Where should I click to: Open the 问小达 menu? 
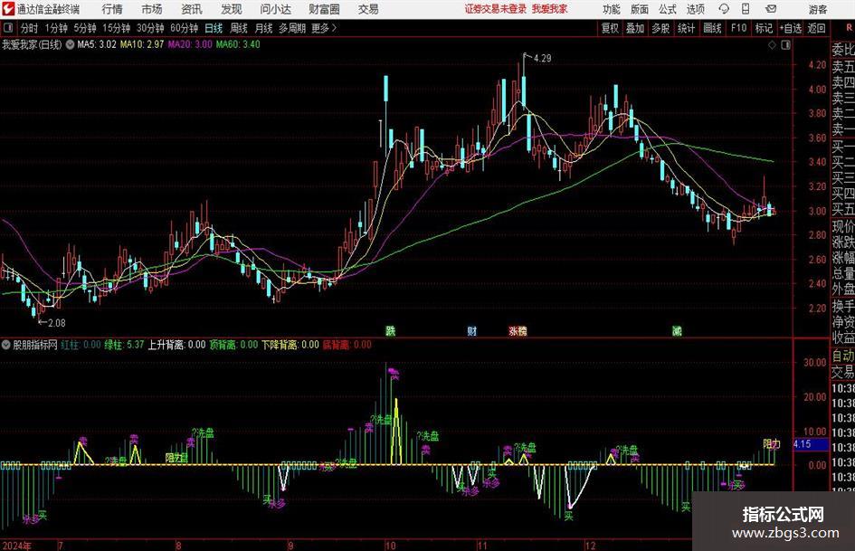coord(275,9)
